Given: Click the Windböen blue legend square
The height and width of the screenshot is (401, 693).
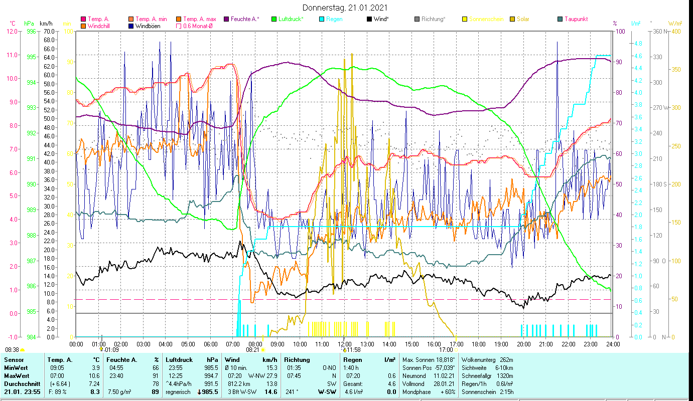Looking at the screenshot, I should [131, 26].
